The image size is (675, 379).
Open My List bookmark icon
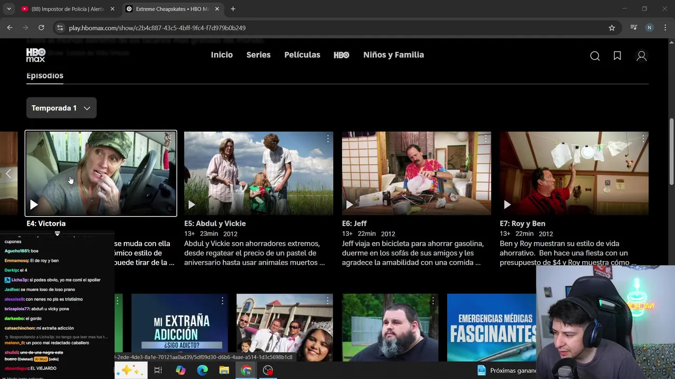[x=617, y=56]
